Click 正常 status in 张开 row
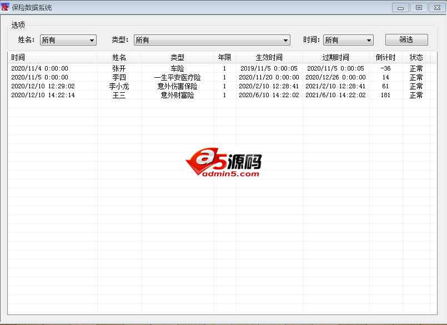 (416, 68)
